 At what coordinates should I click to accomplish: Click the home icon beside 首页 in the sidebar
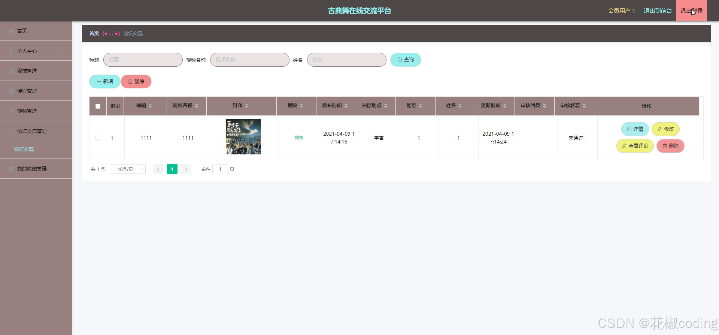pyautogui.click(x=11, y=31)
